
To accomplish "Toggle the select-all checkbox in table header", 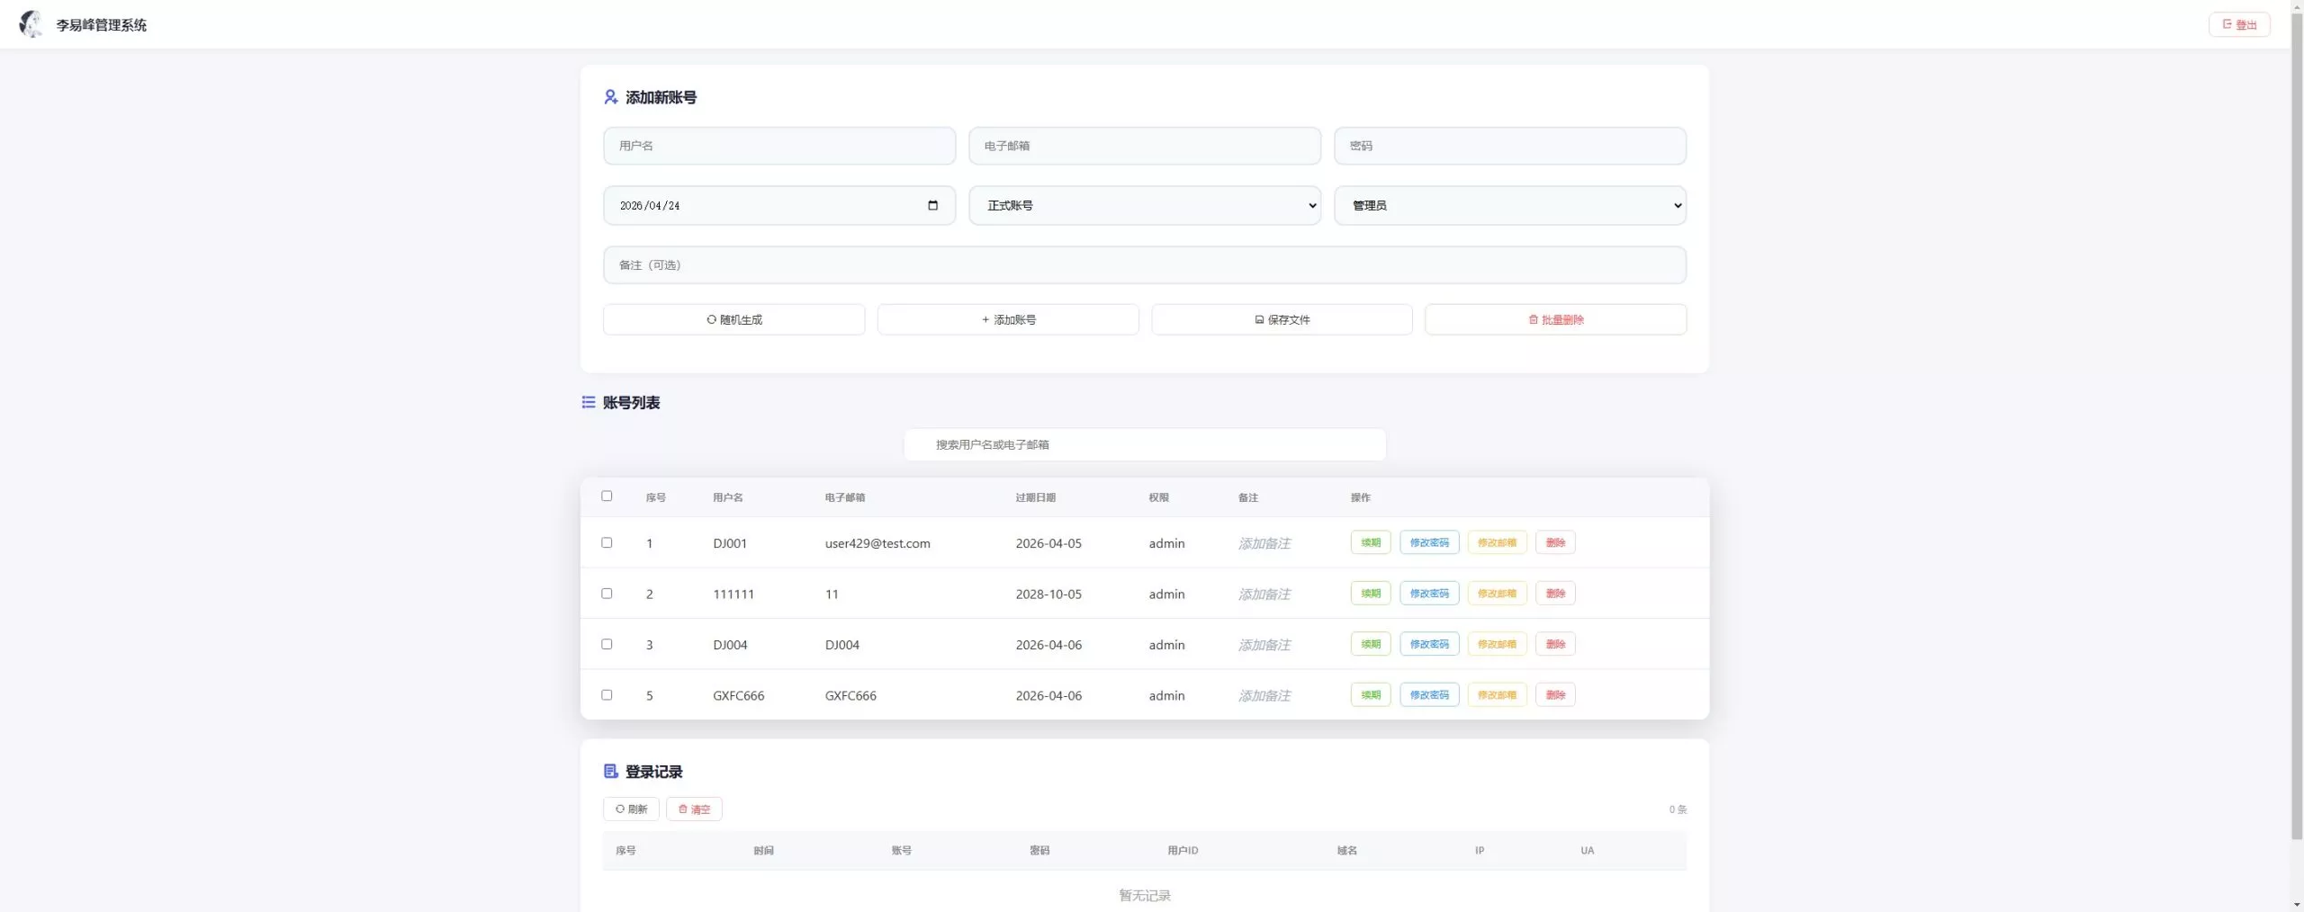I will (x=607, y=496).
